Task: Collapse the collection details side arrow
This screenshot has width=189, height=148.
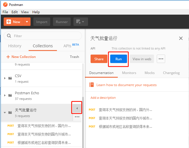Action: [x=77, y=108]
